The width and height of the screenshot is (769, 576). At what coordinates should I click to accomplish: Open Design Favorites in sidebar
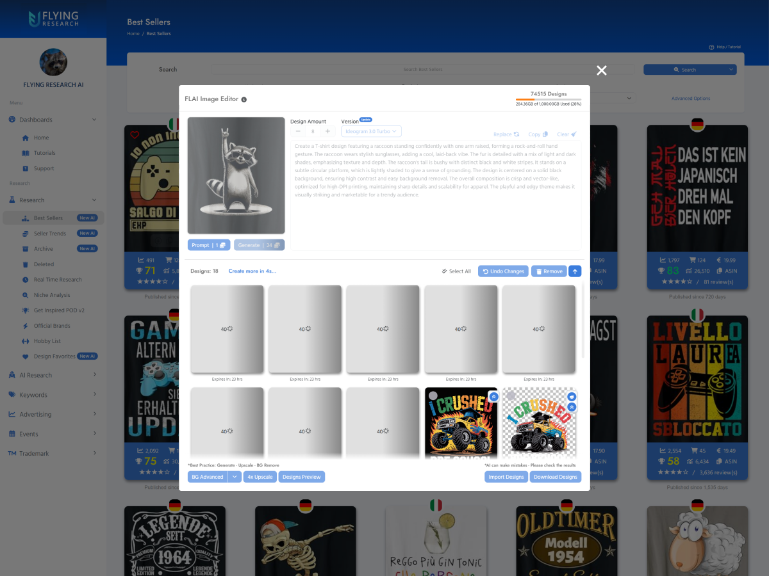coord(53,356)
